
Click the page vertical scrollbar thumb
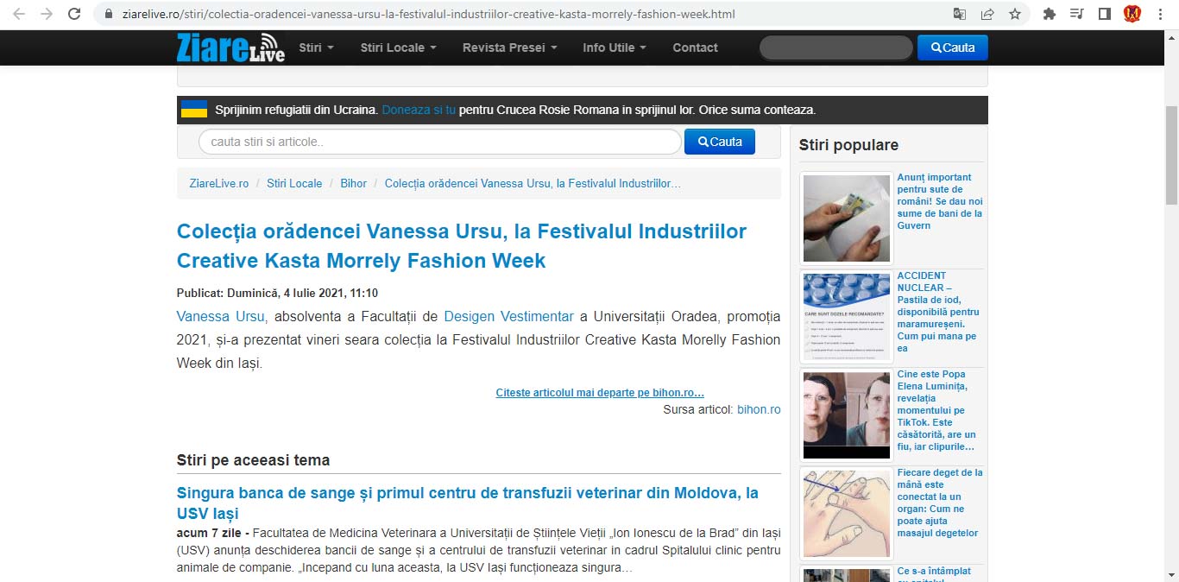click(x=1171, y=155)
